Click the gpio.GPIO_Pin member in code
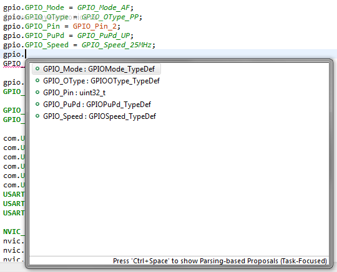 coord(31,26)
